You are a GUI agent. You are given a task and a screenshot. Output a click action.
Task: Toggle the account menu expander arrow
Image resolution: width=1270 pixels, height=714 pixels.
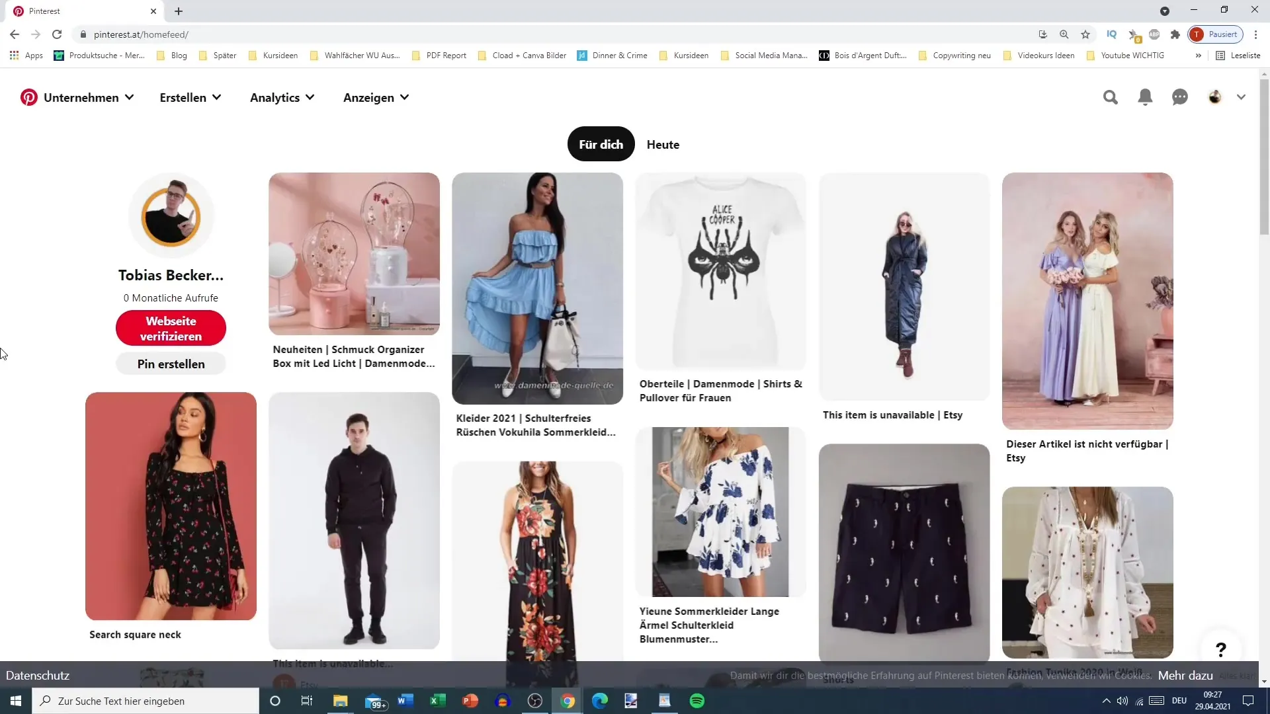point(1241,97)
